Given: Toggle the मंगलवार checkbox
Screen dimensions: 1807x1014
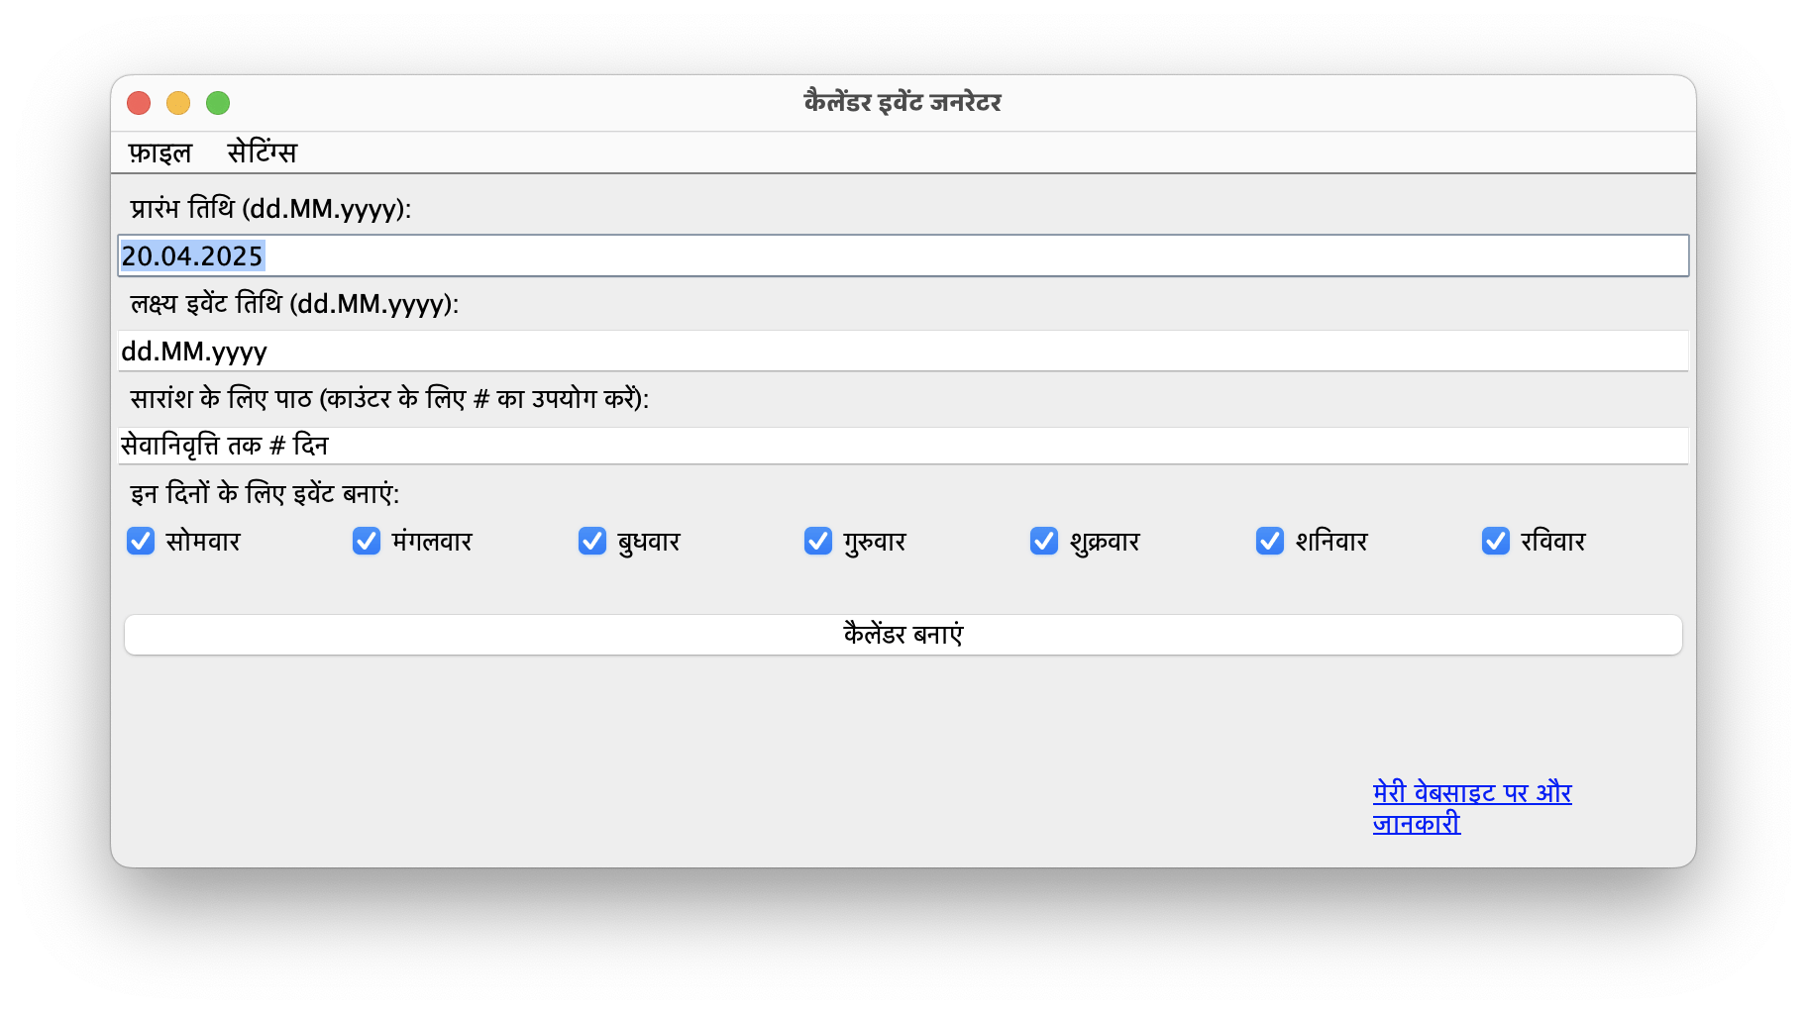Looking at the screenshot, I should coord(367,541).
